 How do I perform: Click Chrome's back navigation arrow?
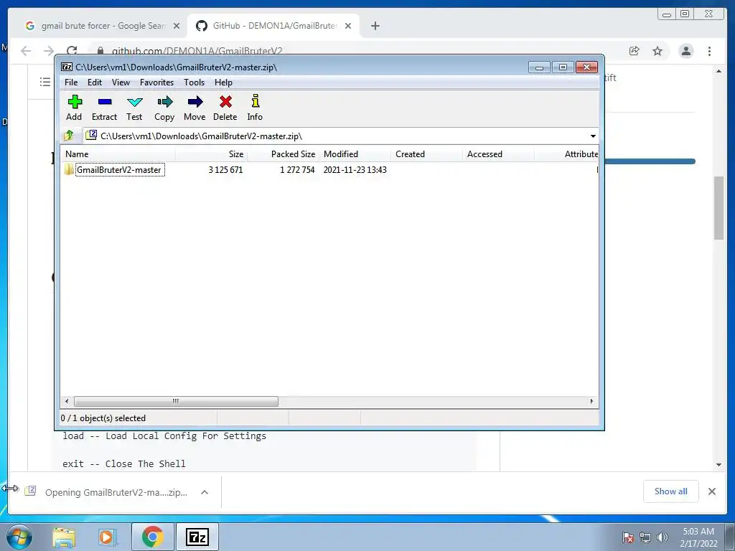click(26, 51)
